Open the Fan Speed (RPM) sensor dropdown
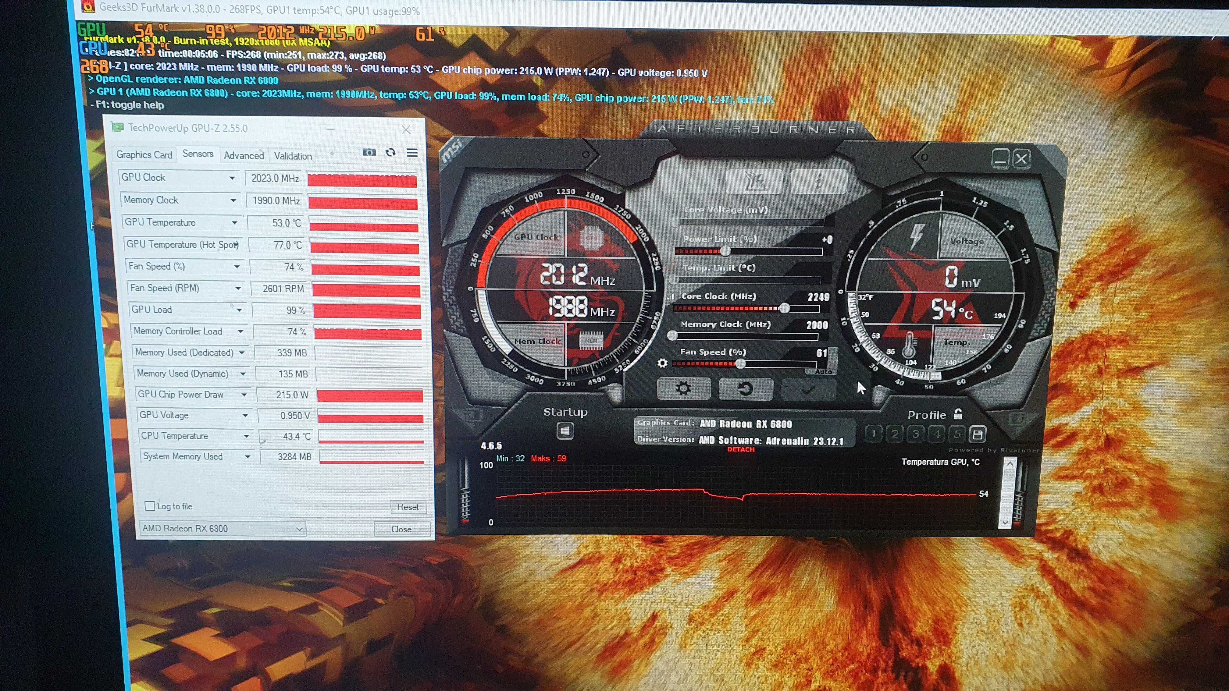Screen dimensions: 1229x691 coord(238,288)
